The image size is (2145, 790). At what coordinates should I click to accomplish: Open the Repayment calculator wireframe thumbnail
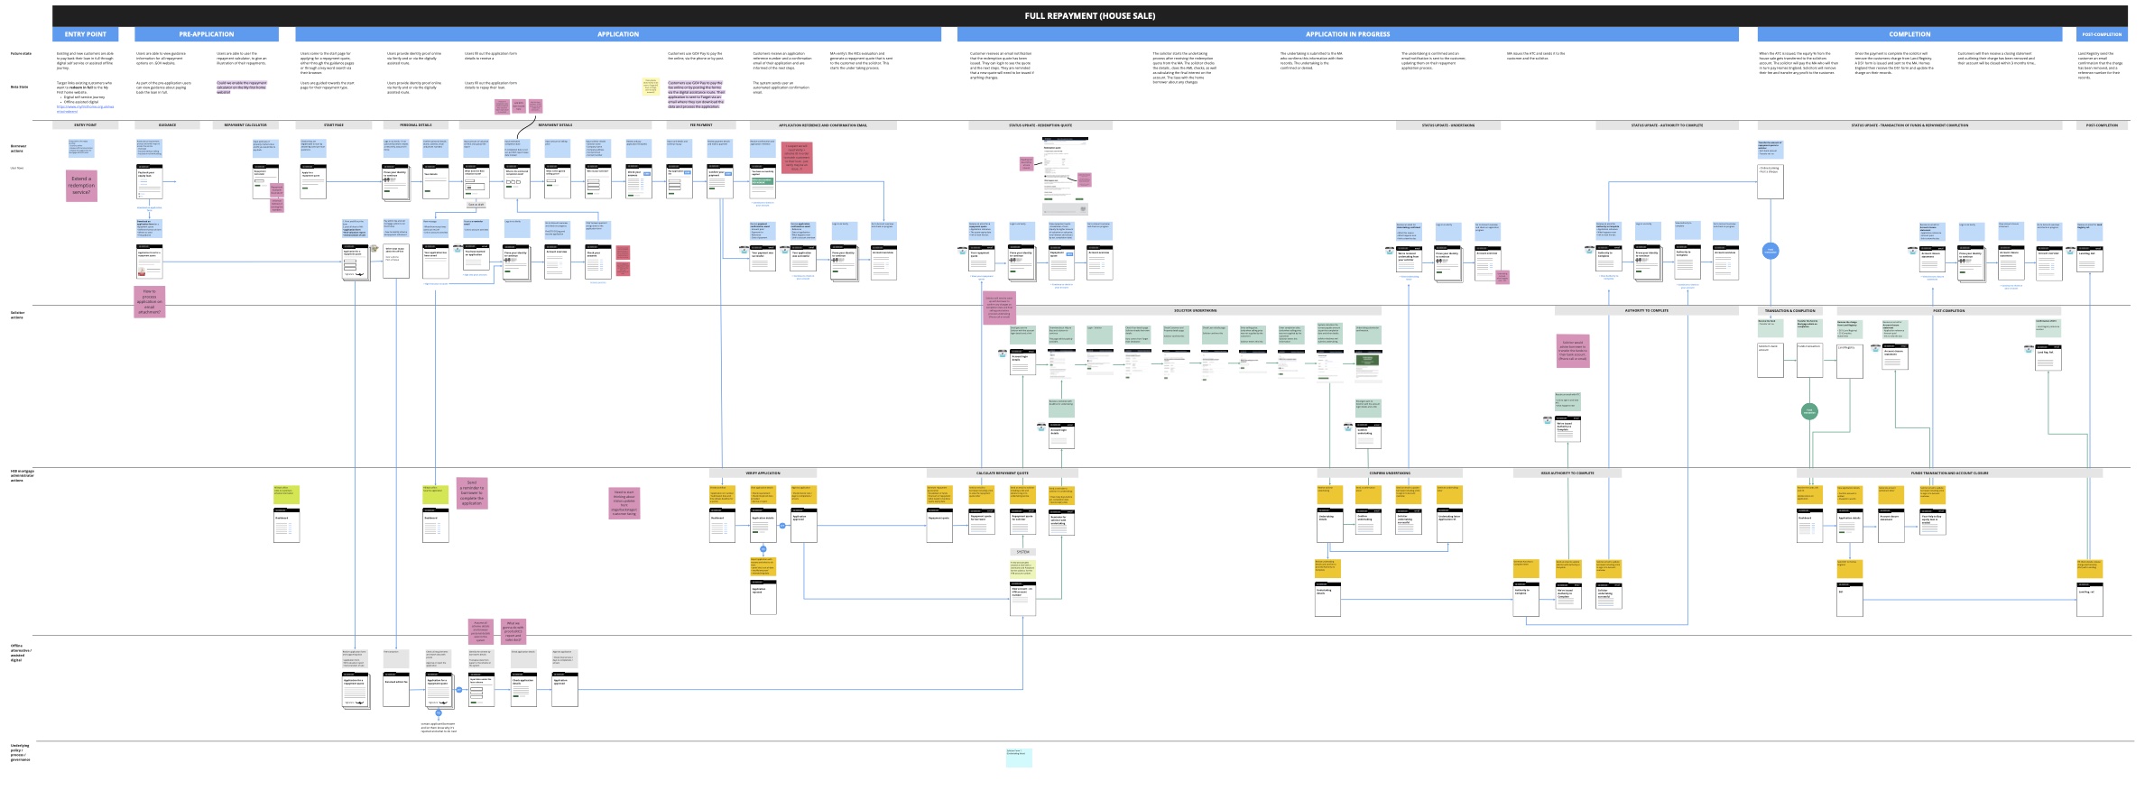pyautogui.click(x=265, y=181)
